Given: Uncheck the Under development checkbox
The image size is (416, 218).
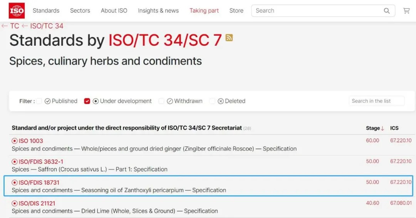Looking at the screenshot, I should pos(87,101).
